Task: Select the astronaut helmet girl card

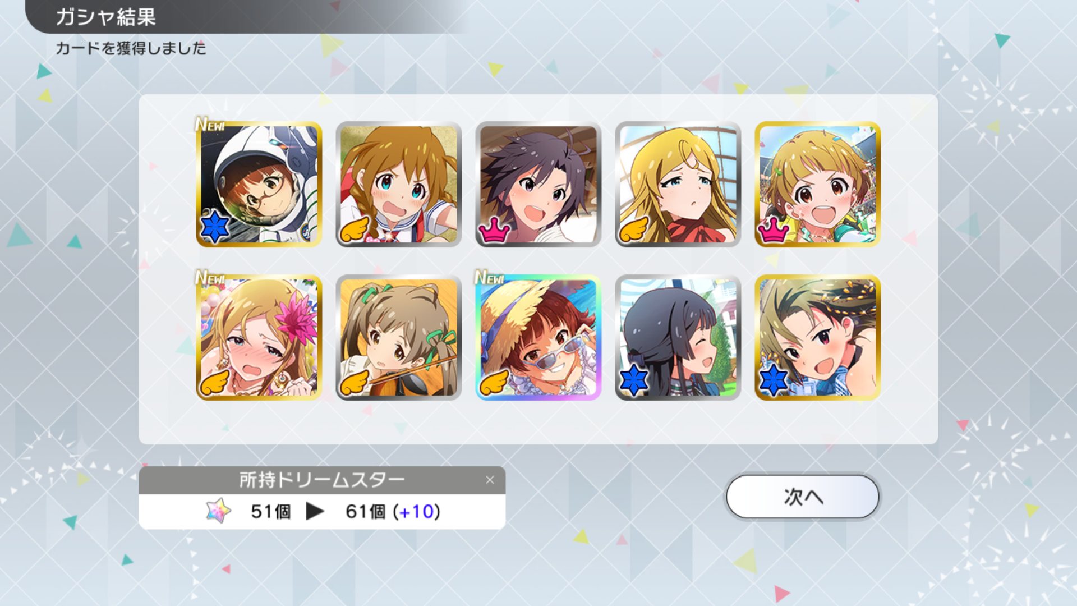Action: pyautogui.click(x=259, y=184)
